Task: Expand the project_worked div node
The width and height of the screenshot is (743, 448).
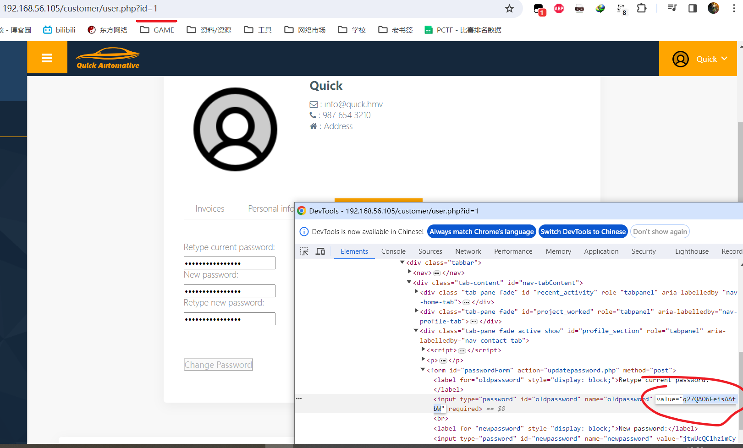Action: click(x=416, y=311)
